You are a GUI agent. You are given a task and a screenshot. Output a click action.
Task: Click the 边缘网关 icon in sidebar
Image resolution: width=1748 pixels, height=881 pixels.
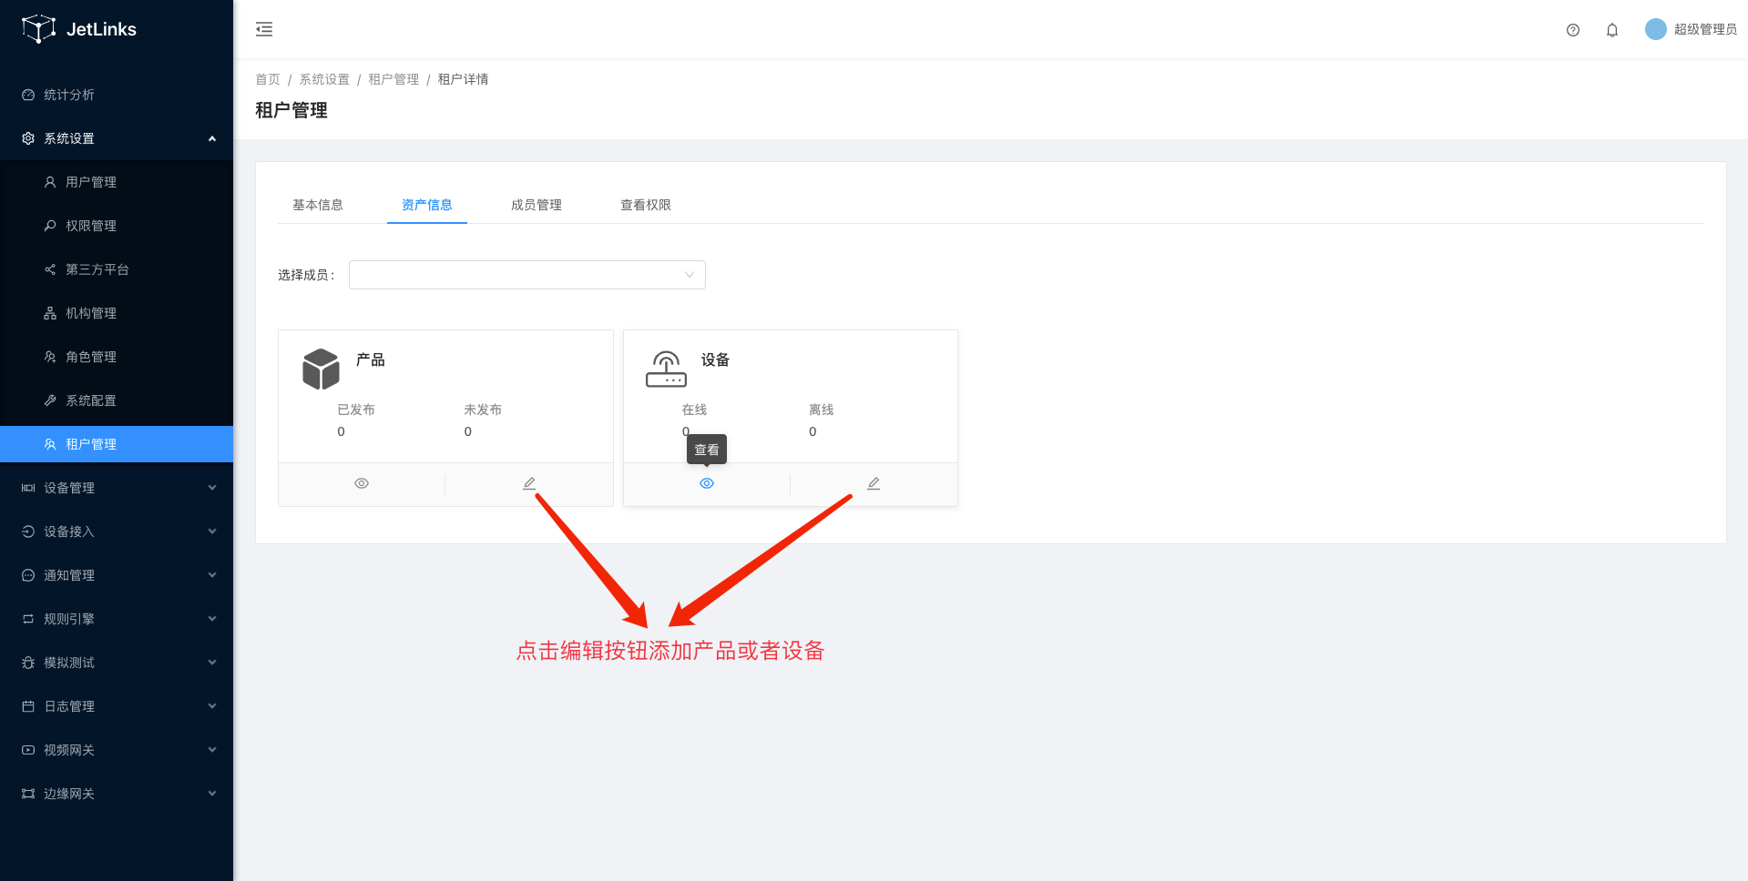[28, 794]
